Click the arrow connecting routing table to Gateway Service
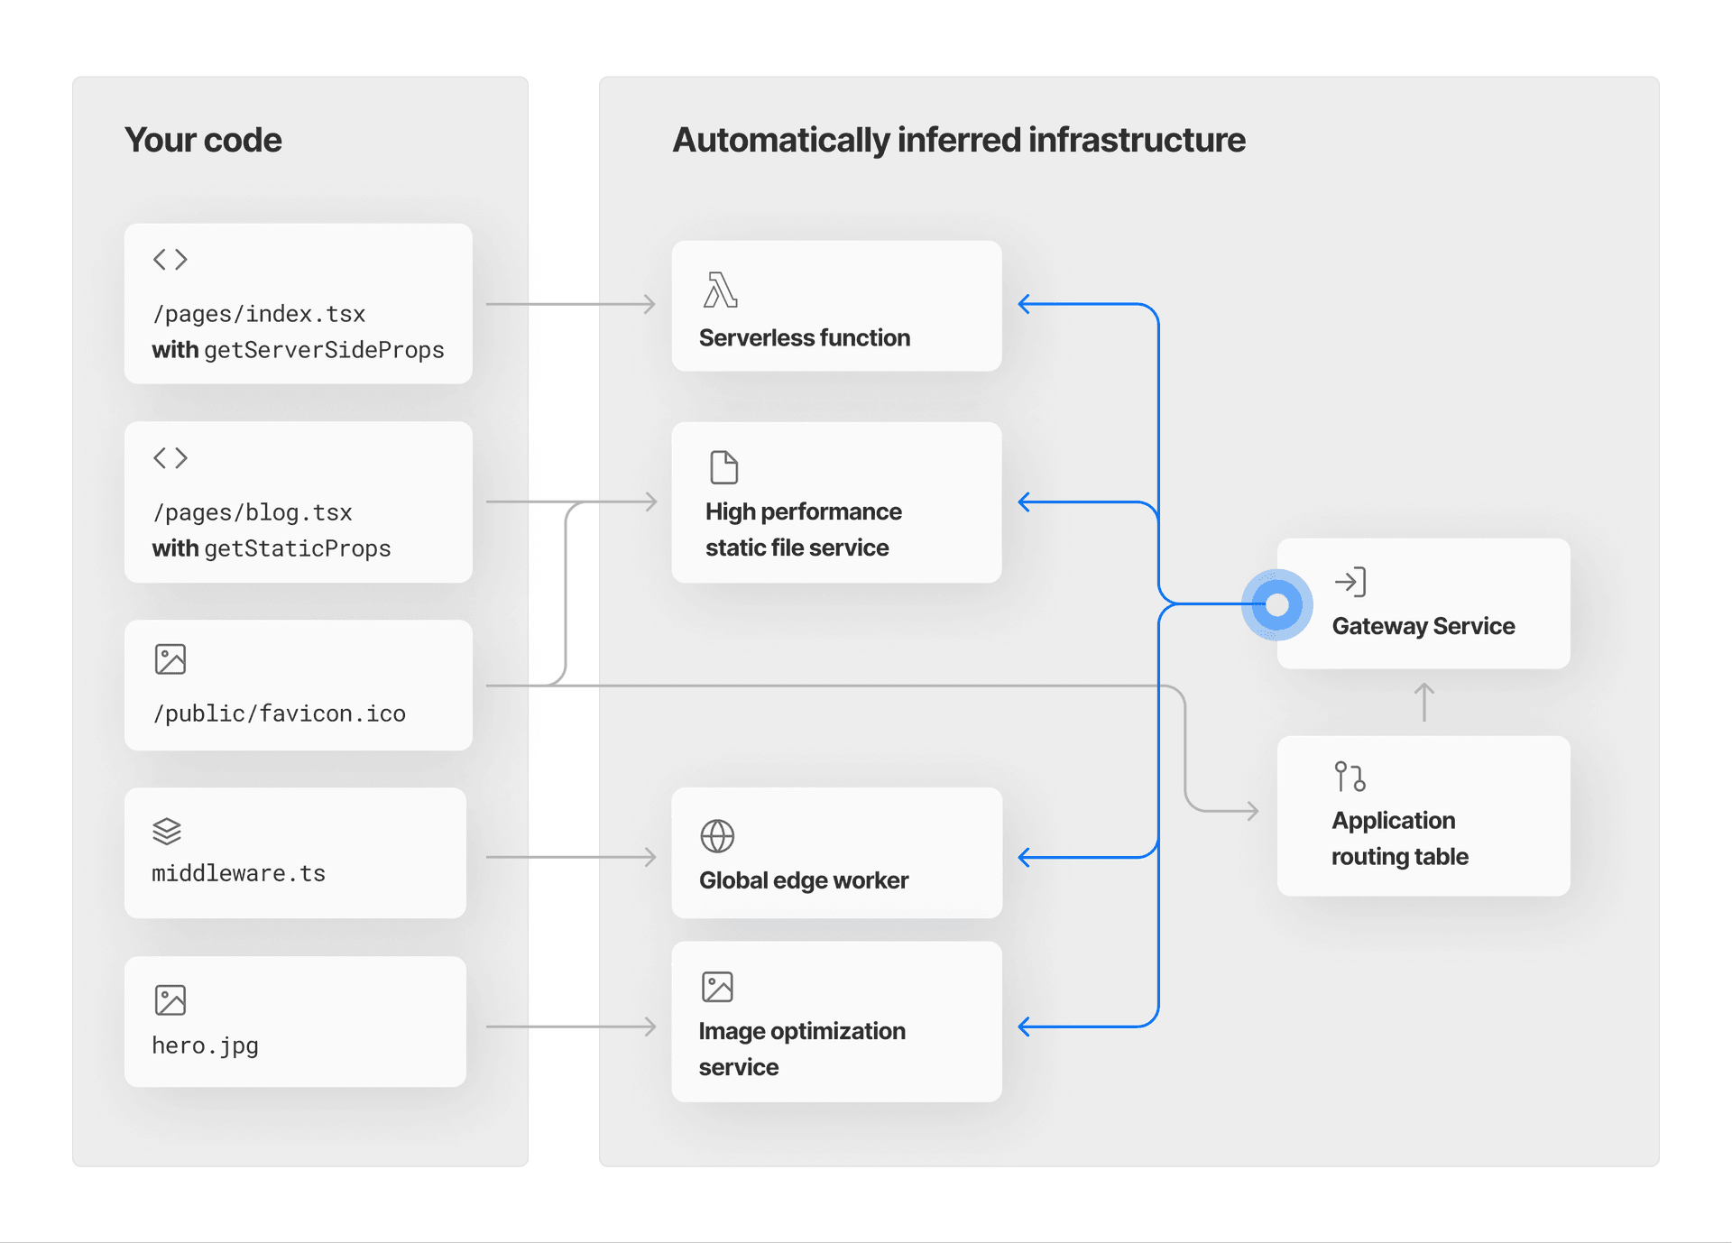This screenshot has width=1732, height=1243. [1423, 704]
